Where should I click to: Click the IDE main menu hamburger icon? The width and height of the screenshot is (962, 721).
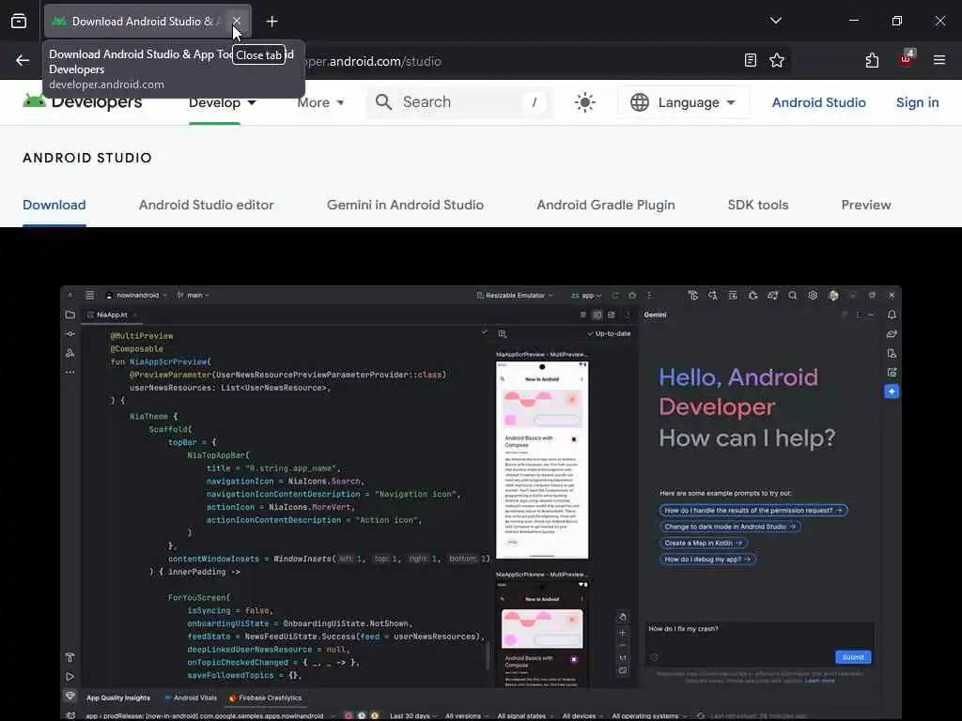[89, 295]
